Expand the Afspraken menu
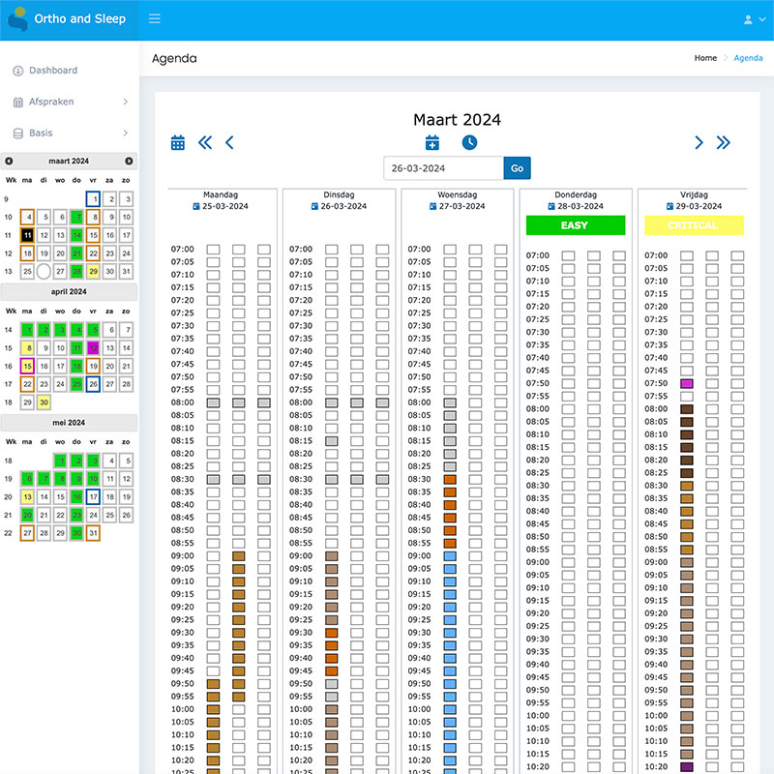Screen dimensions: 774x774 click(69, 102)
